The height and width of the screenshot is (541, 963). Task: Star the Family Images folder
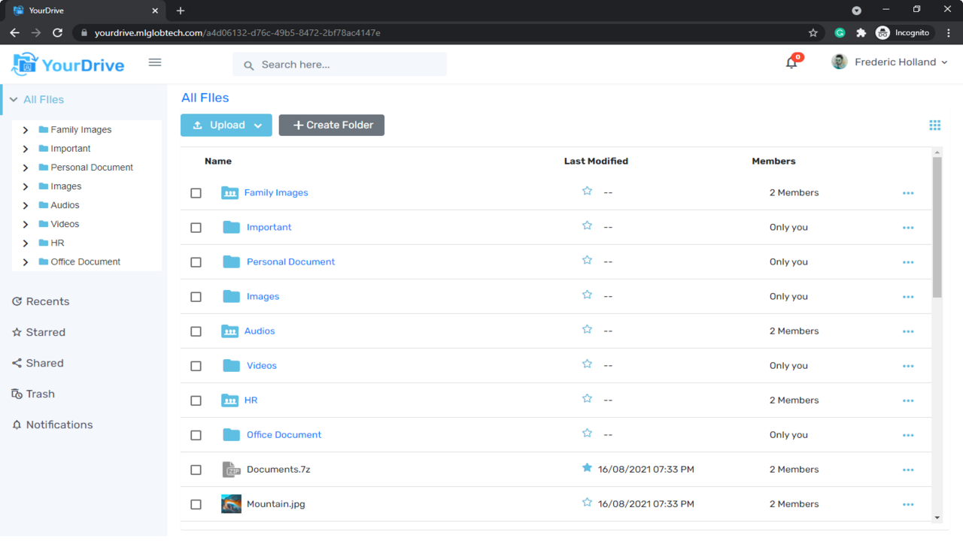(587, 192)
